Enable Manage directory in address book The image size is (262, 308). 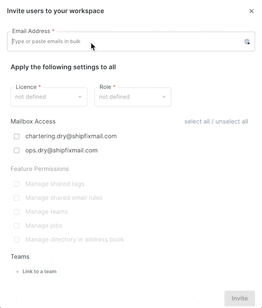(17, 239)
